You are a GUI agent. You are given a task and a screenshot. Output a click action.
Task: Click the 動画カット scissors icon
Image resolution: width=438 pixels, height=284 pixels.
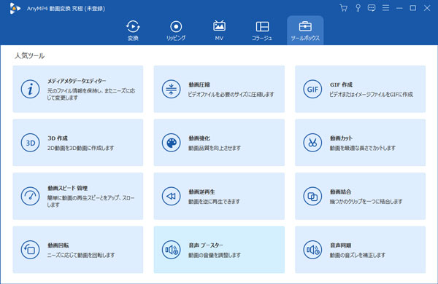(x=312, y=143)
